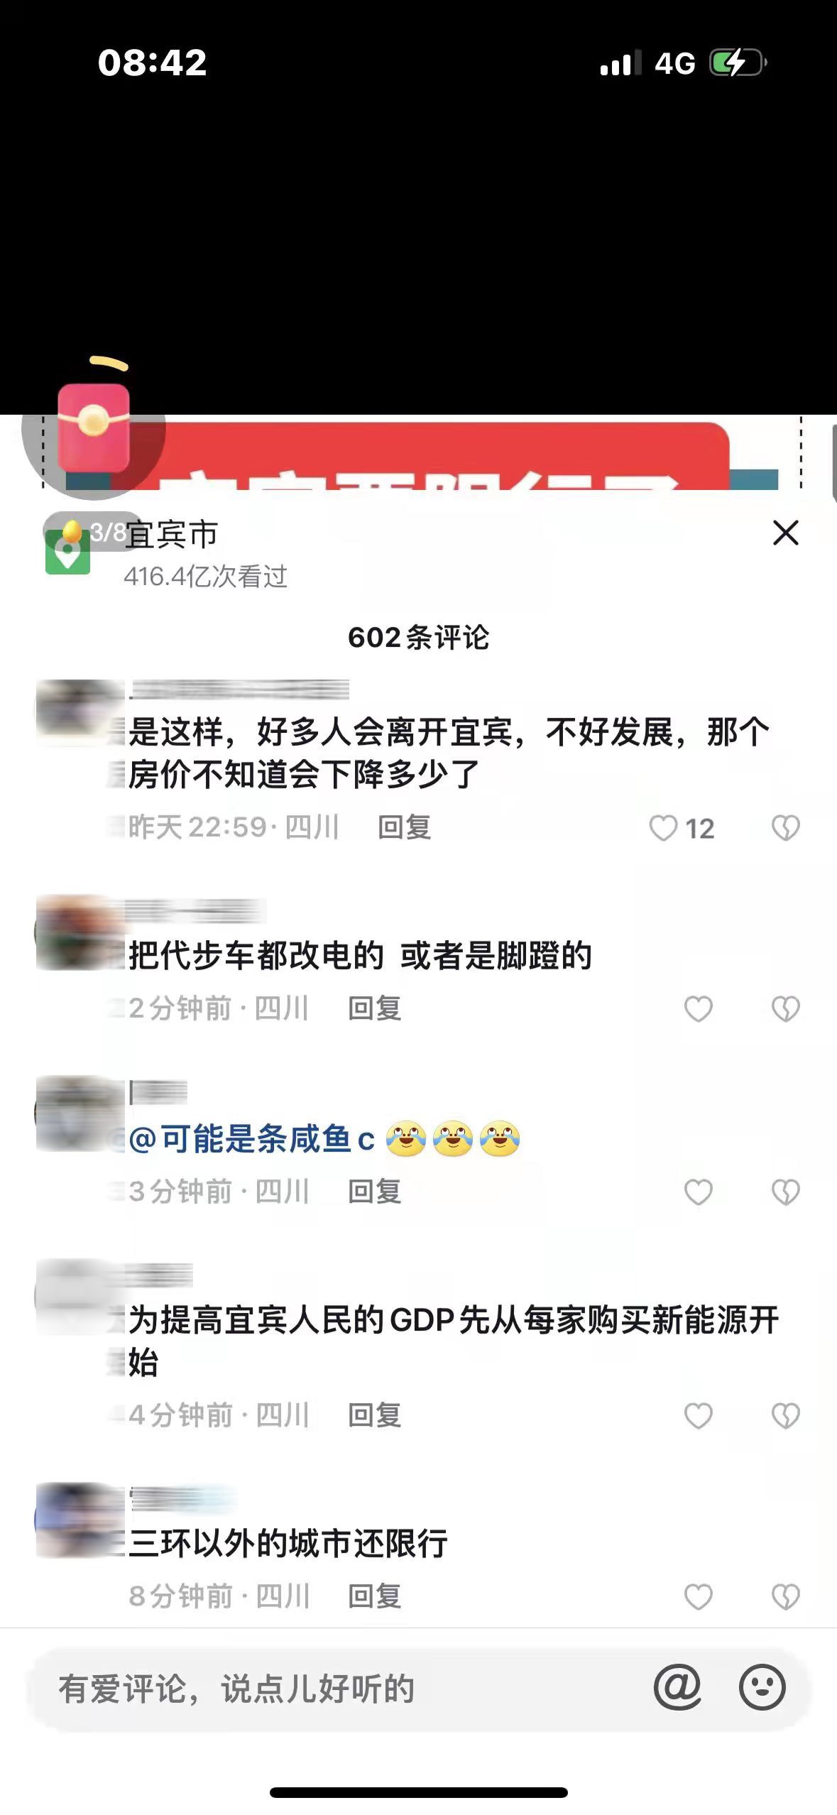This screenshot has width=837, height=1815.
Task: Dislike the 2分钟前 comment
Action: click(785, 1008)
